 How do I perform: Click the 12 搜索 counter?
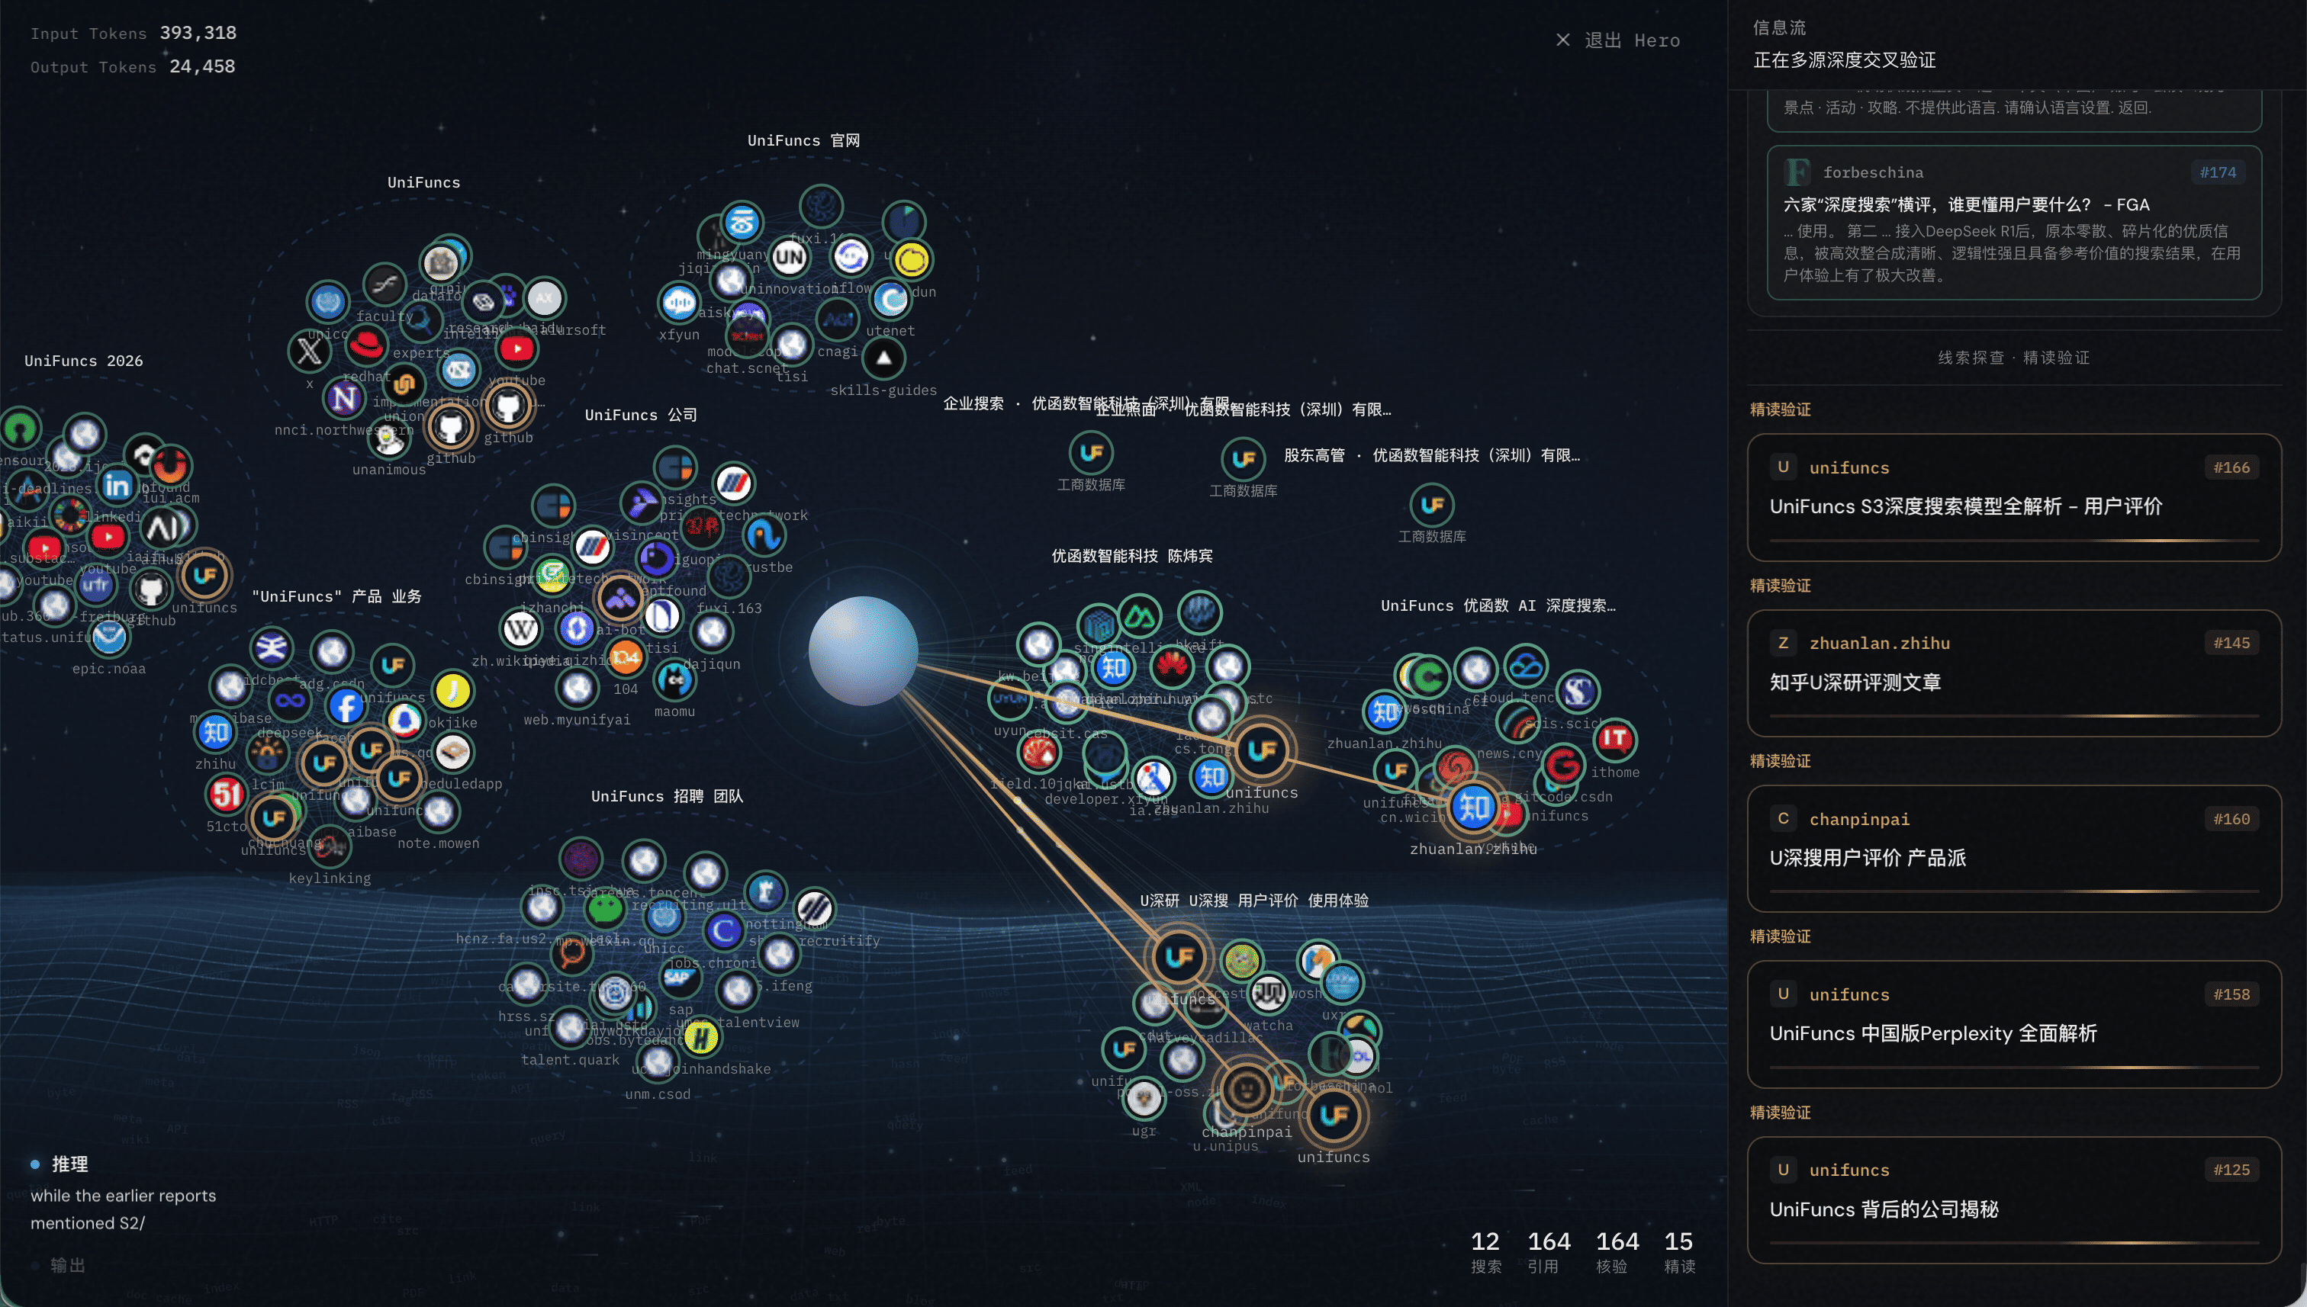coord(1485,1252)
